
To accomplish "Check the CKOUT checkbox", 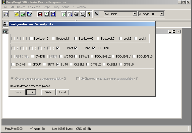I will pyautogui.click(x=30, y=65).
